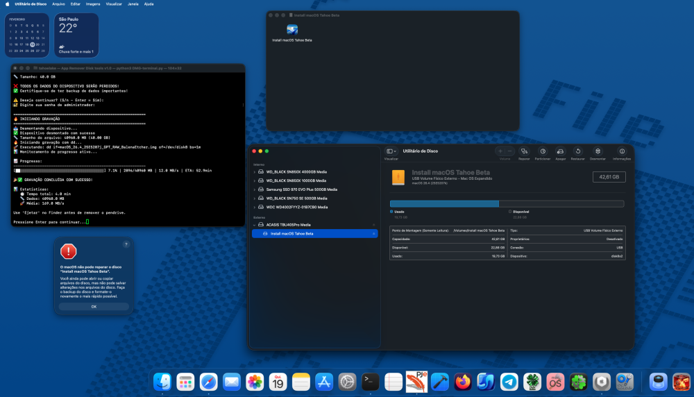Select Install macOS Tahoe Beta sidebar row

point(314,234)
